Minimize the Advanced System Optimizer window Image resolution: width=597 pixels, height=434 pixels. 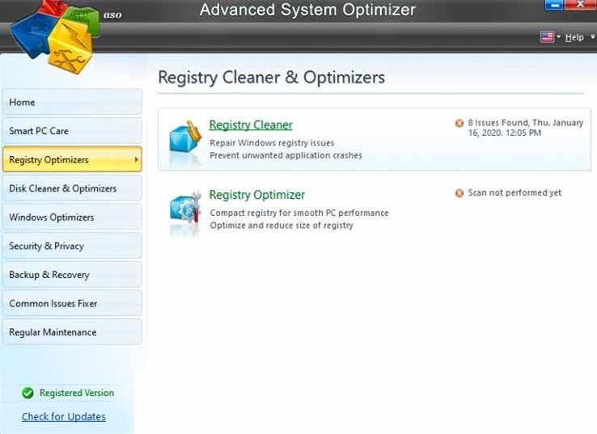(554, 5)
